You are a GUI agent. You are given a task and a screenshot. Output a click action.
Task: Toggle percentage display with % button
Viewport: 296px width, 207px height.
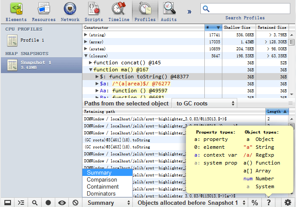(255, 203)
